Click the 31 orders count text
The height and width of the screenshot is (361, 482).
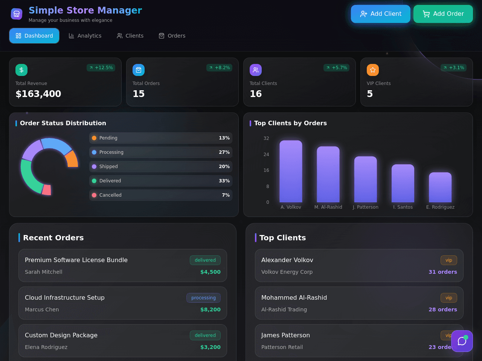443,272
